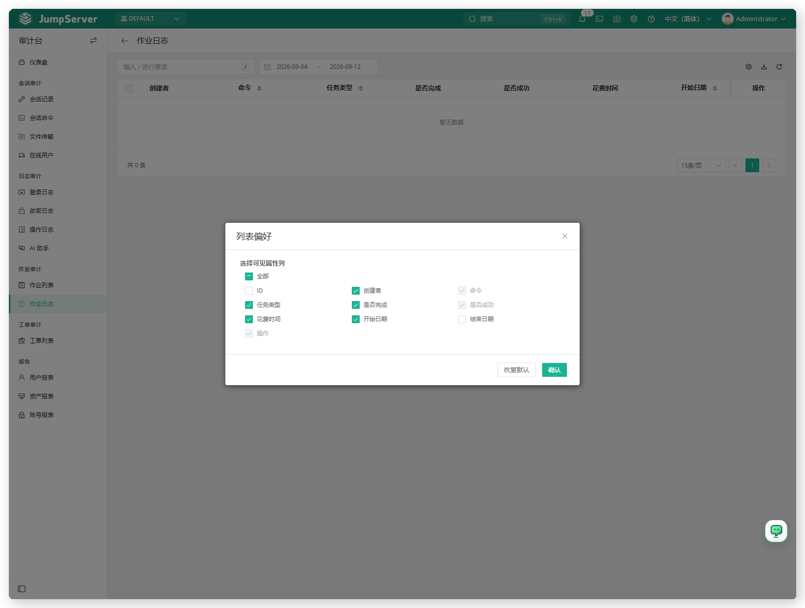Enable the ID column checkbox
This screenshot has height=608, width=805.
tap(249, 291)
